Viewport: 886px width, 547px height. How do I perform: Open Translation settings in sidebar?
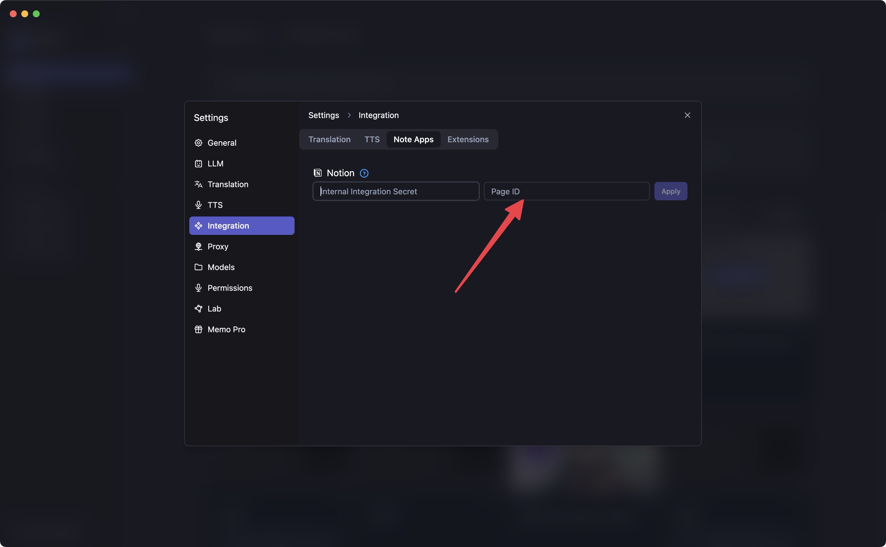[241, 184]
